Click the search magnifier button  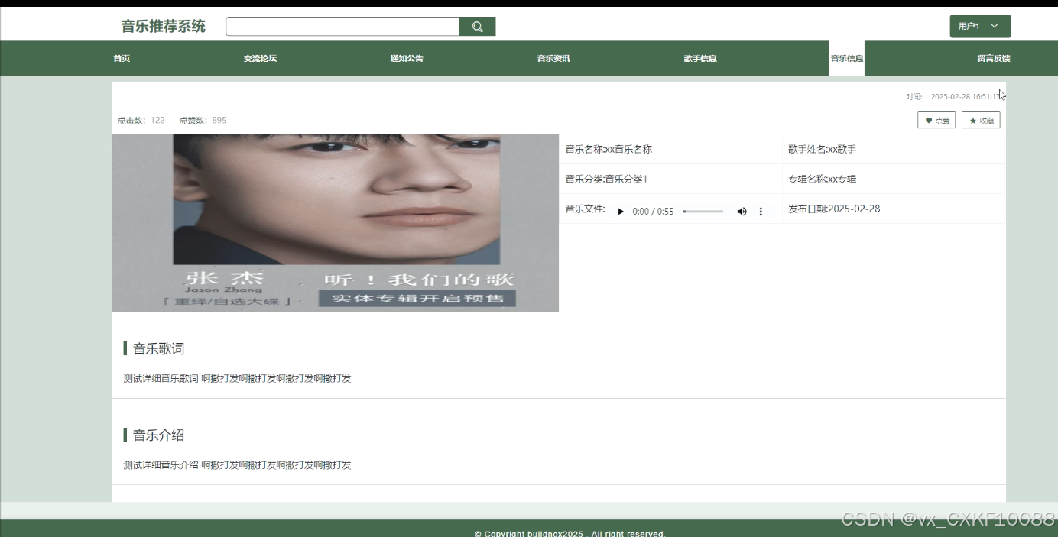pyautogui.click(x=477, y=27)
